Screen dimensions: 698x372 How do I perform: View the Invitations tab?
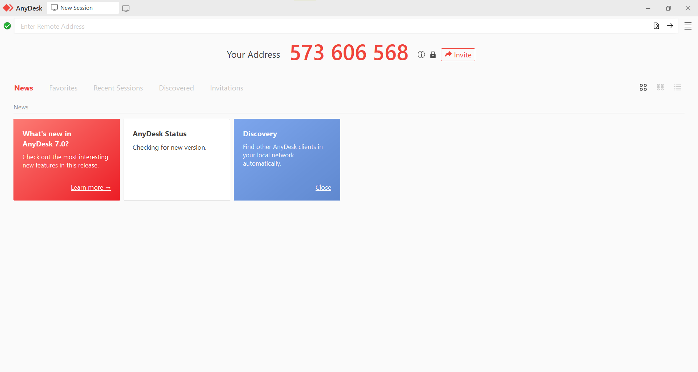point(226,88)
